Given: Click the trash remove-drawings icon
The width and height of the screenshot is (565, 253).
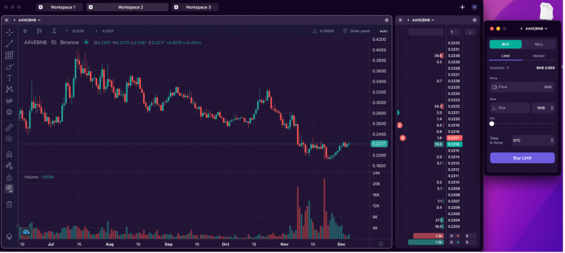Looking at the screenshot, I should click(x=9, y=204).
